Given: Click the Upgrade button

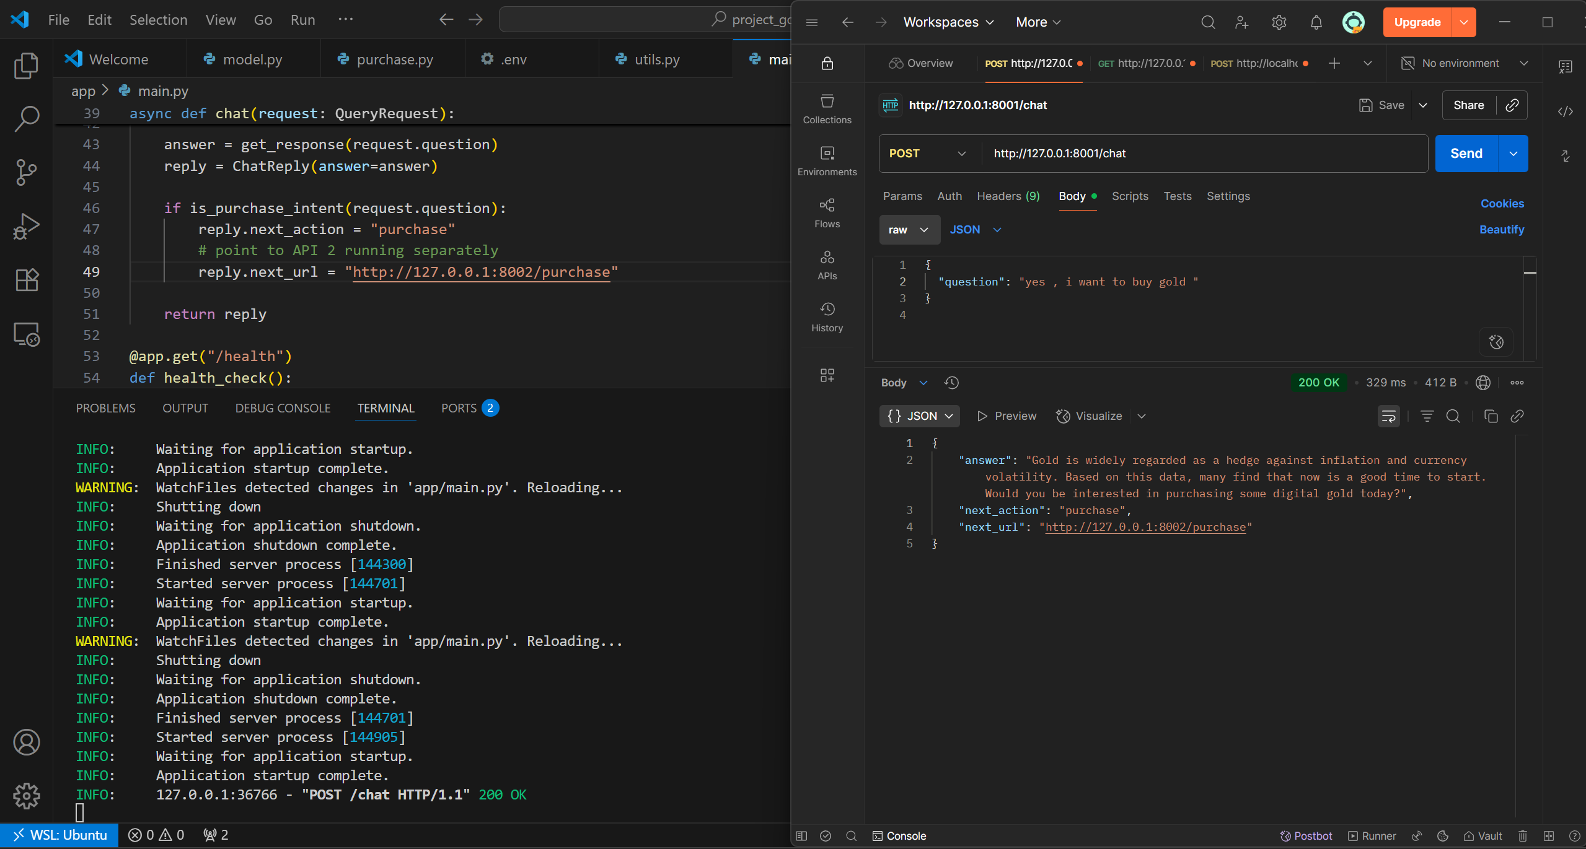Looking at the screenshot, I should (x=1417, y=22).
